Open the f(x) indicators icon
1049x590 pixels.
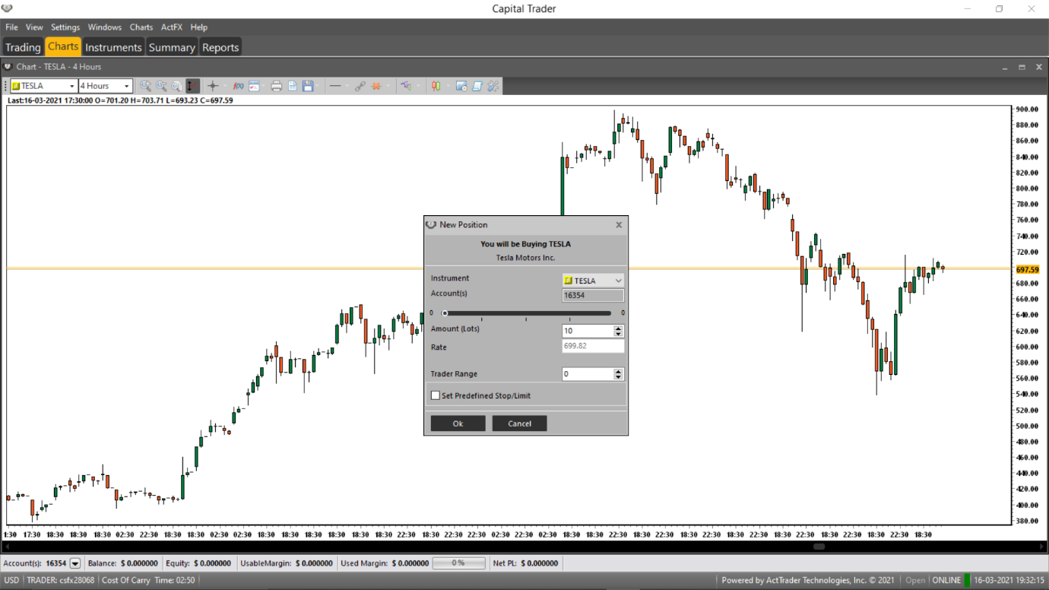239,86
